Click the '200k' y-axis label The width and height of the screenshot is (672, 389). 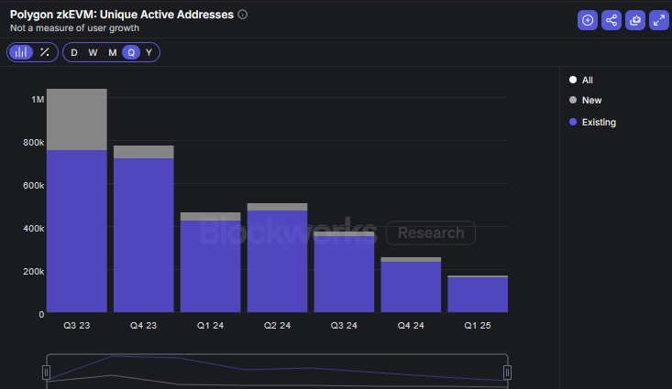point(33,271)
